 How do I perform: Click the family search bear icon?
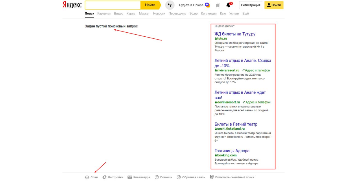point(212,177)
